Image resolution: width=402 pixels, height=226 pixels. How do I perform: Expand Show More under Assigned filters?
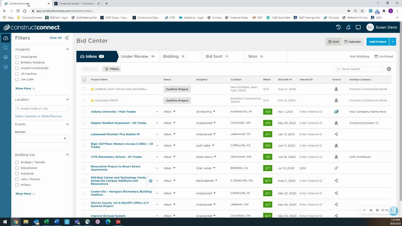click(25, 89)
